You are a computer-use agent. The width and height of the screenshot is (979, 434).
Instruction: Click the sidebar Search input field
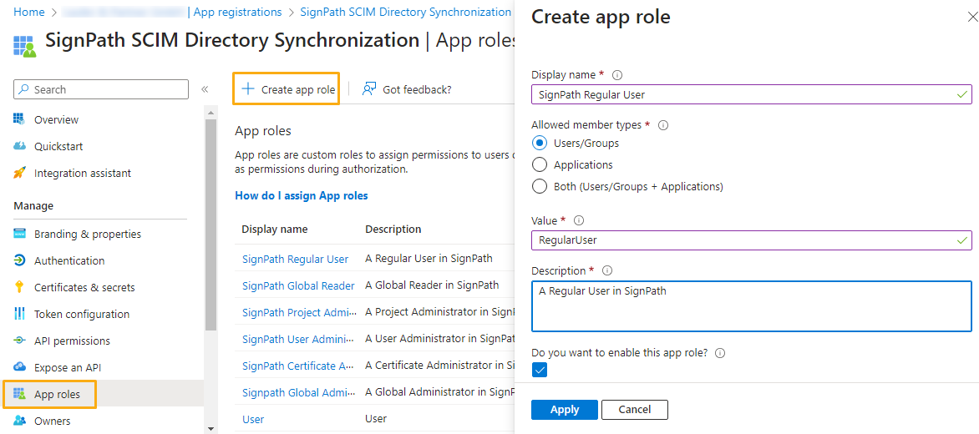pos(100,89)
